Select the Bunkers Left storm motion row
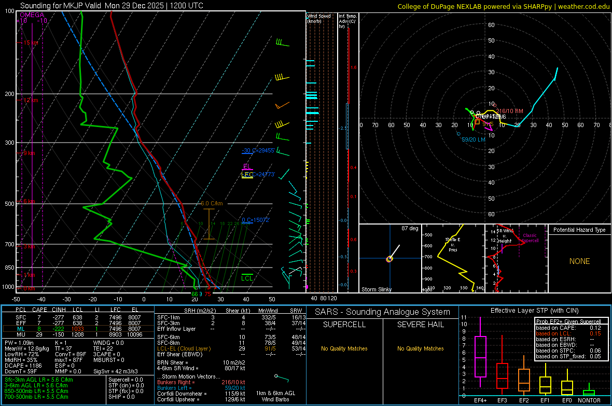612x406 pixels. pos(201,388)
